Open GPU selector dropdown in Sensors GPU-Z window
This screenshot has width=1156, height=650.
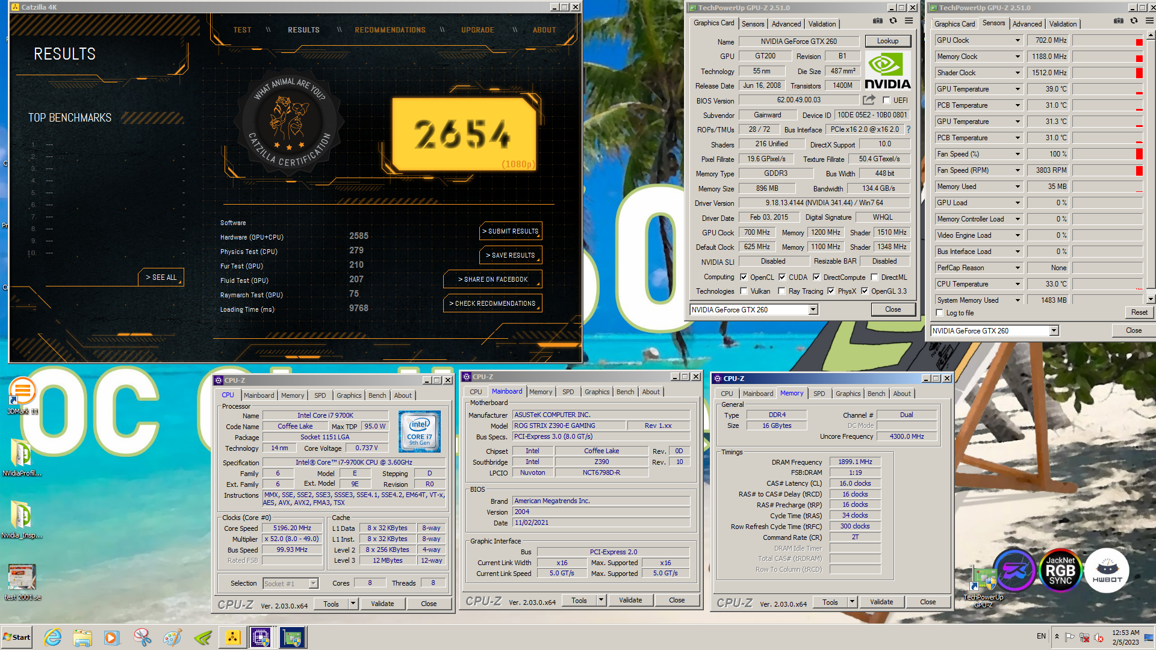(1054, 331)
